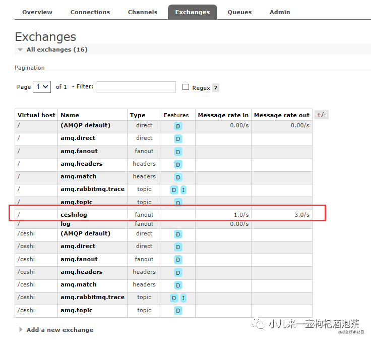Sort table by Virtual host column
The image size is (371, 340).
36,115
